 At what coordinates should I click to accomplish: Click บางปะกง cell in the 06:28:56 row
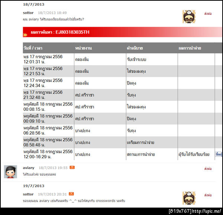[x=100, y=130]
